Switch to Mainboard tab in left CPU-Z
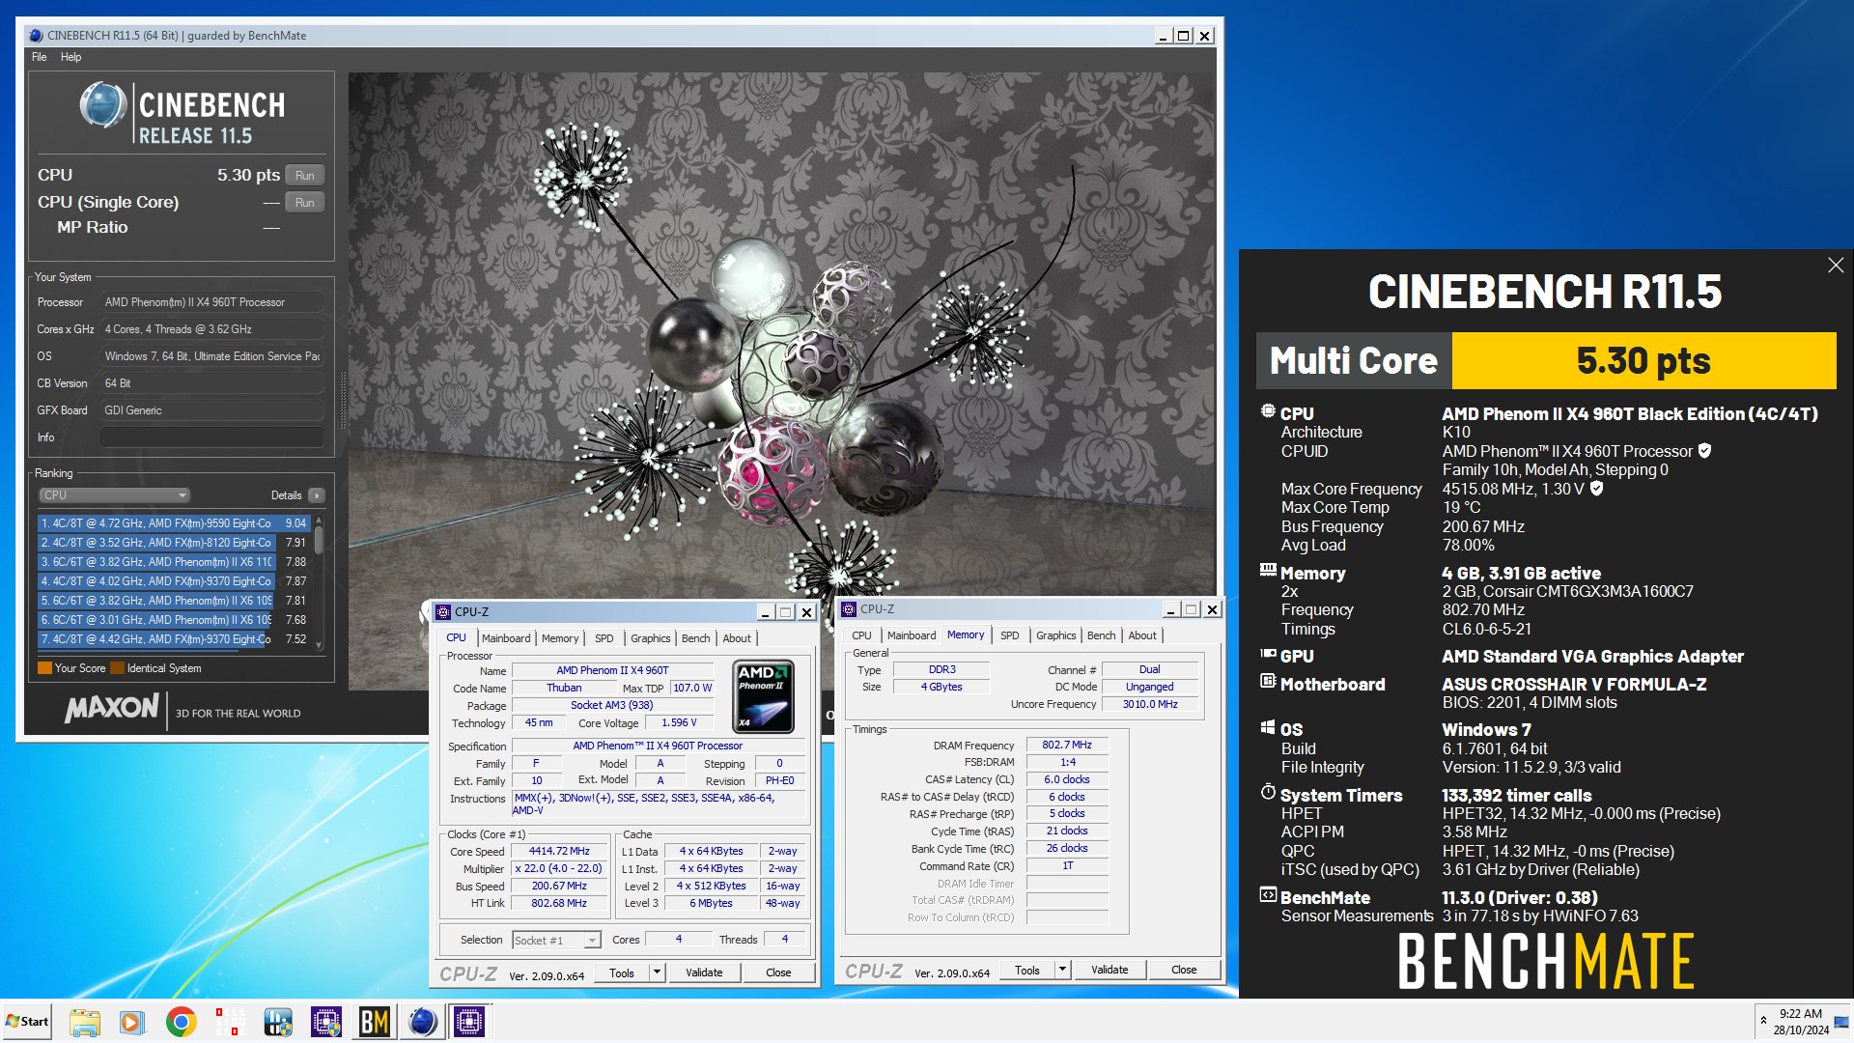Viewport: 1854px width, 1043px height. point(506,638)
